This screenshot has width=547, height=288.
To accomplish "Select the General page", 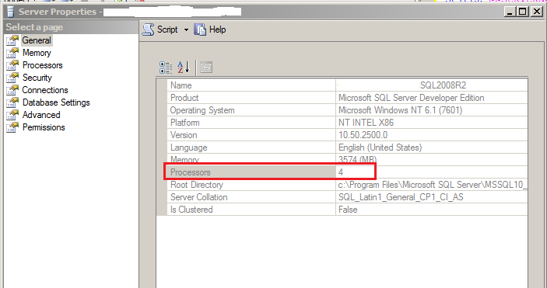I will tap(37, 40).
